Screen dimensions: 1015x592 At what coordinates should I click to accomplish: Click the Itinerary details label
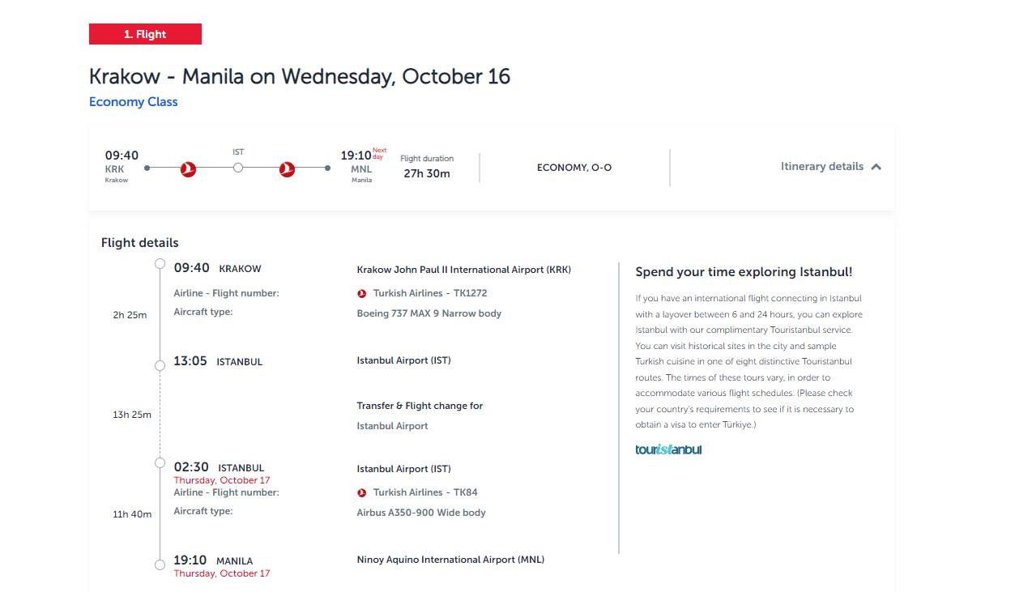821,166
